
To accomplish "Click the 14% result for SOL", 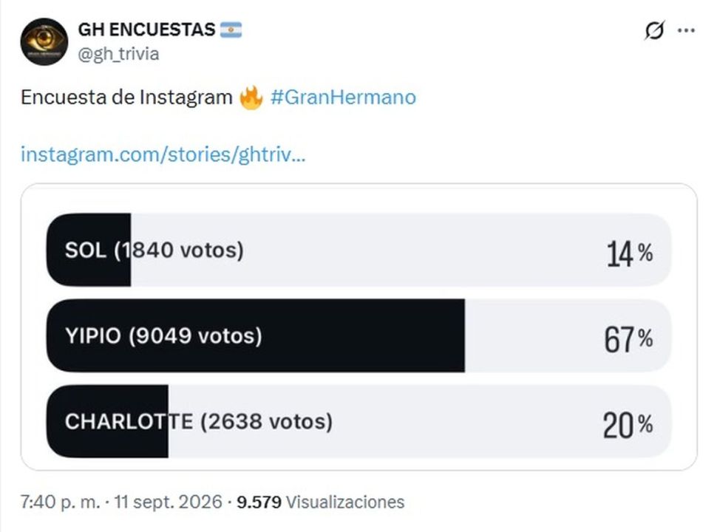I will (x=630, y=253).
